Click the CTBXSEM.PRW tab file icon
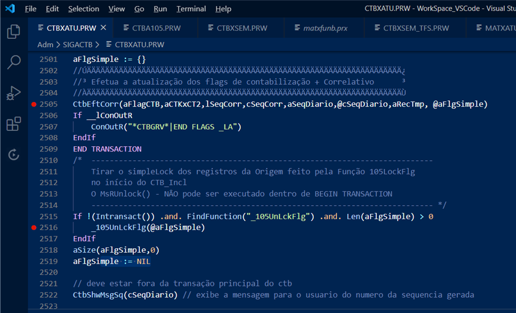 pyautogui.click(x=212, y=28)
